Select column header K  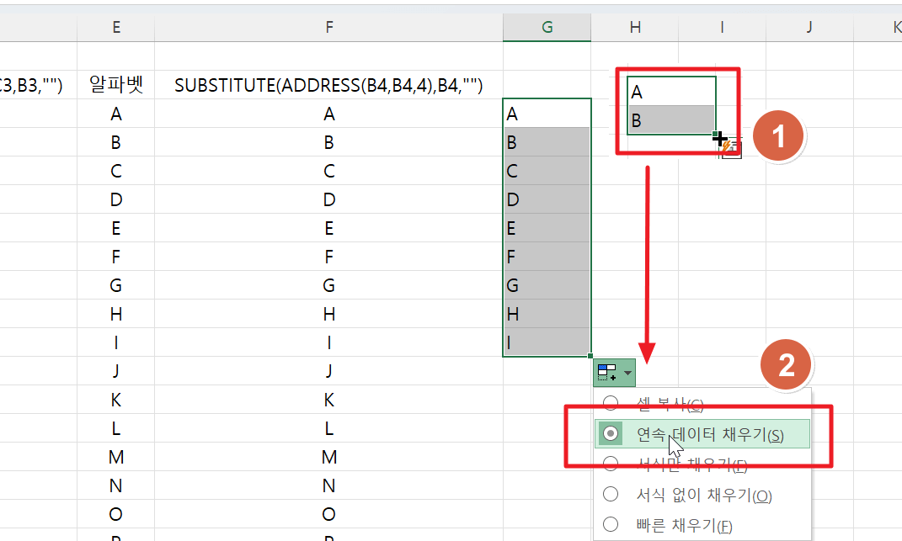895,26
